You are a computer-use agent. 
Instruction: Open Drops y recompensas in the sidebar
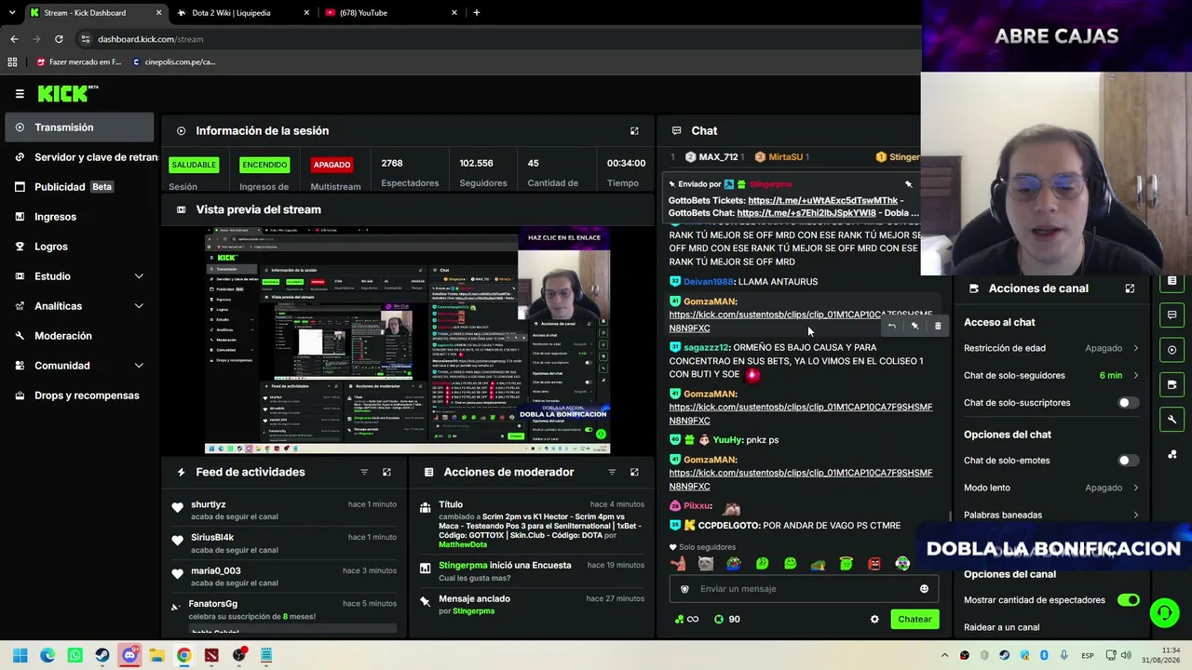tap(79, 395)
